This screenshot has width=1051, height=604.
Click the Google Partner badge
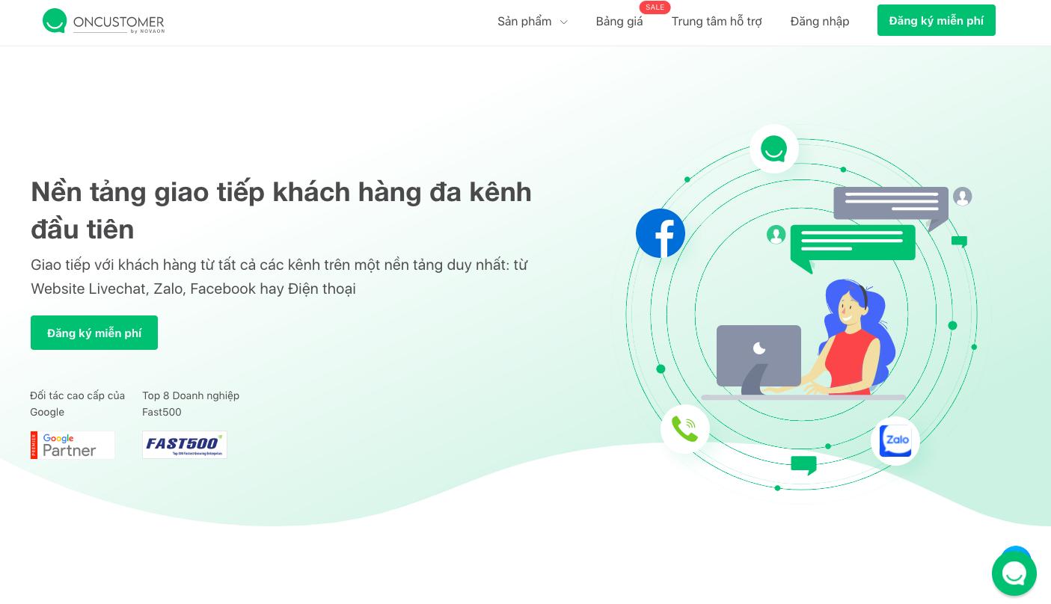tap(73, 445)
